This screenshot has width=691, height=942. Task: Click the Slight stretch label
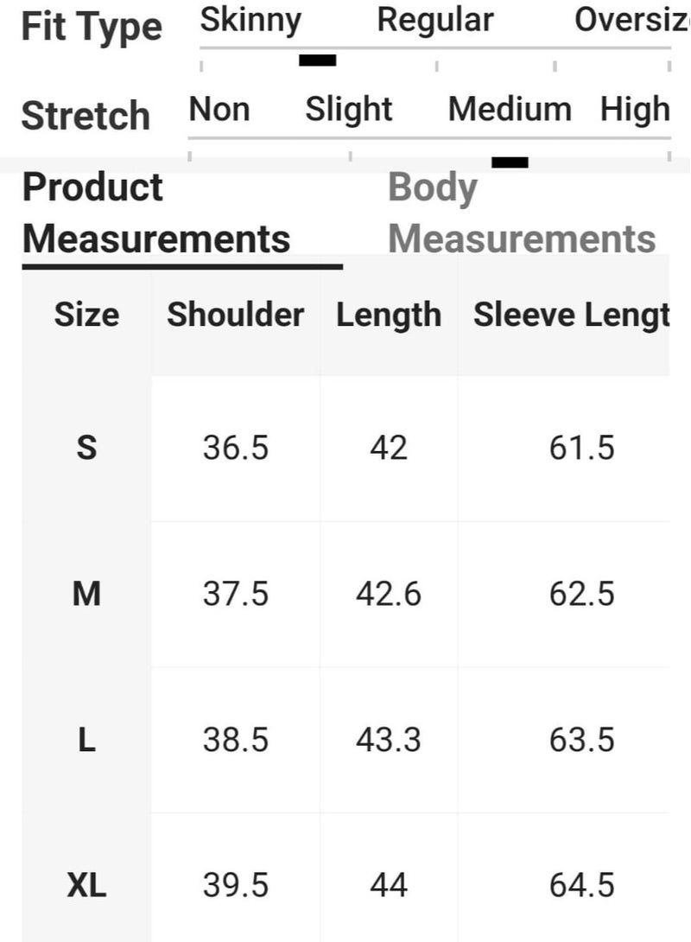tap(349, 110)
